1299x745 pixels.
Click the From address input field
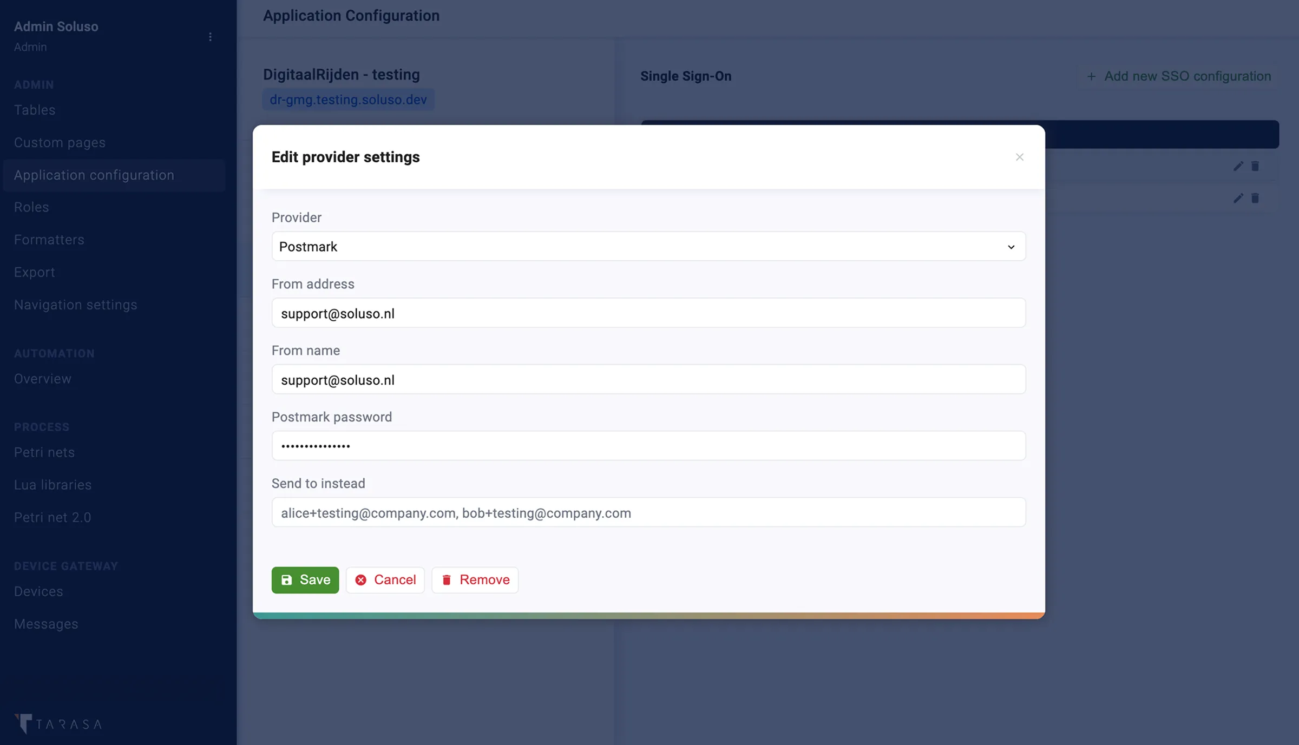[x=648, y=313]
